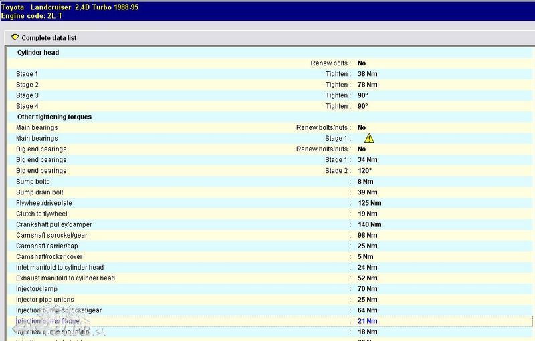This screenshot has height=341, width=535.
Task: Click the 125 Nm flywheel value
Action: [x=369, y=203]
